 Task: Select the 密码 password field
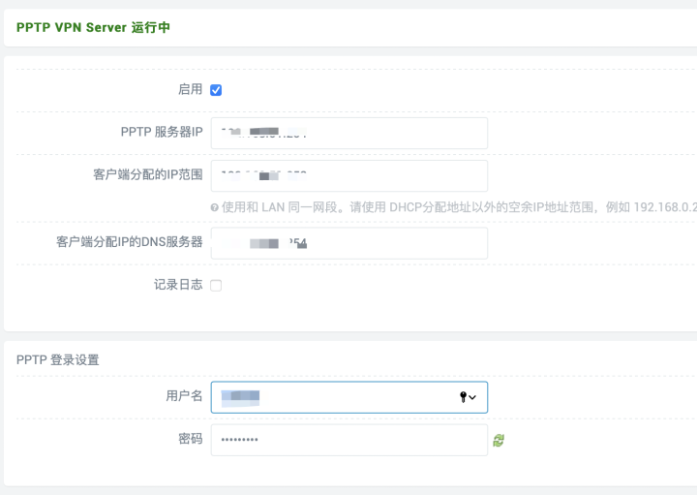348,440
